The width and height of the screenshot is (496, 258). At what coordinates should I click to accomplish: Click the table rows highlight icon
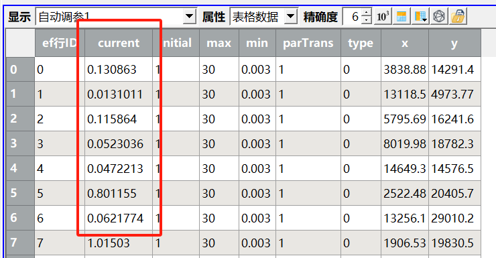point(401,17)
